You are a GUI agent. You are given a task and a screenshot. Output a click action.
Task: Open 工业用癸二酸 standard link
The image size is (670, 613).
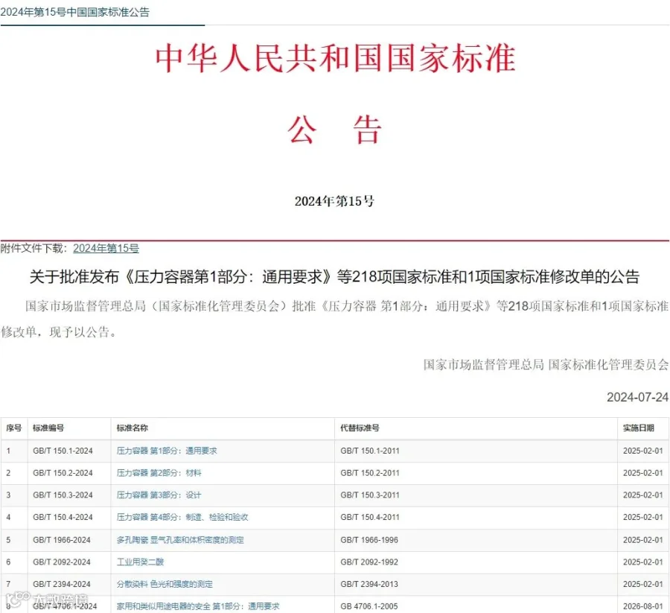coord(140,562)
